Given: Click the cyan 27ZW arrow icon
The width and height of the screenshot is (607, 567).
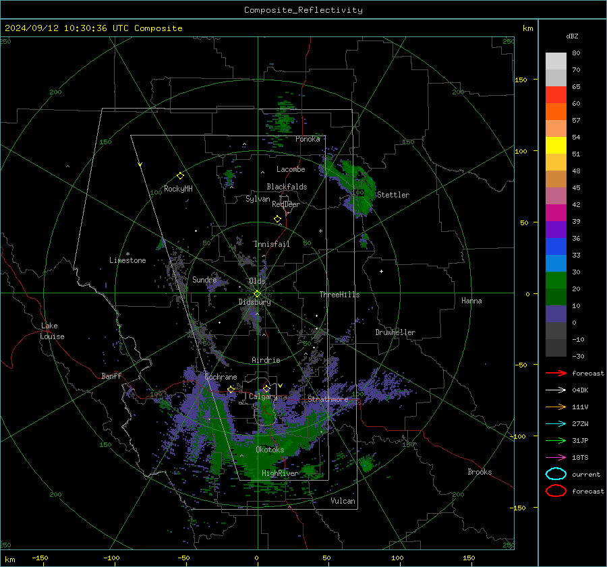Looking at the screenshot, I should pos(556,424).
